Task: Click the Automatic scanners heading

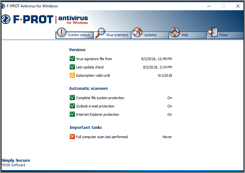Action: click(x=89, y=89)
